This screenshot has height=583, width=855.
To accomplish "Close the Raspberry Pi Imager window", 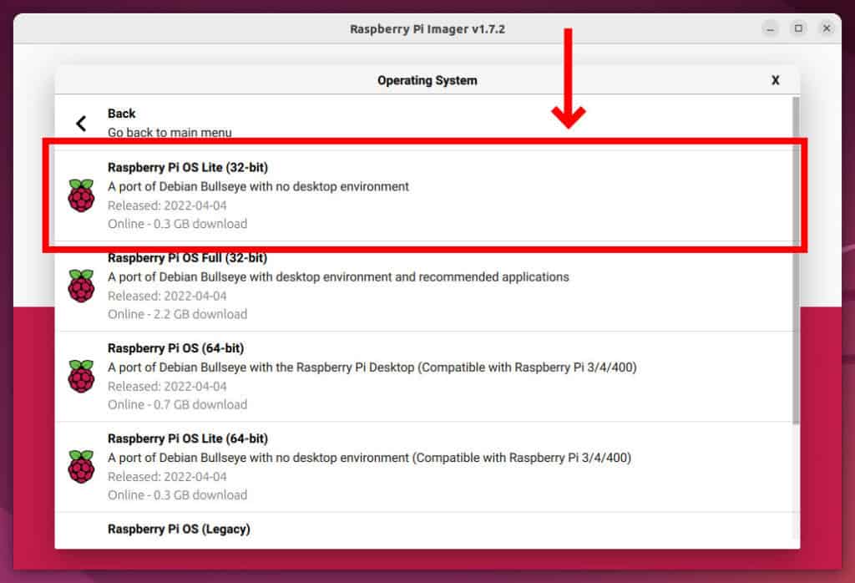I will [x=827, y=28].
